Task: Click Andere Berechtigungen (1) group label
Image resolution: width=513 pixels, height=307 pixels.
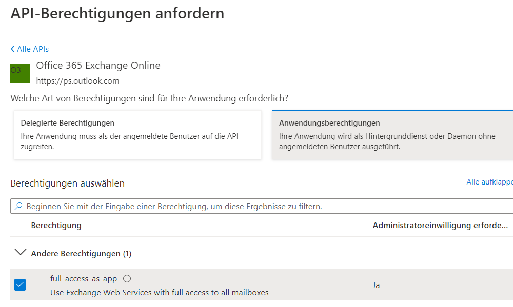Action: [81, 254]
